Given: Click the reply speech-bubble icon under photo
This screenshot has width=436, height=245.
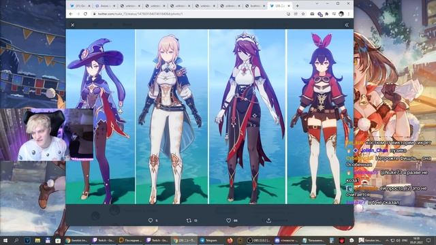Looking at the screenshot, I should pos(151,220).
